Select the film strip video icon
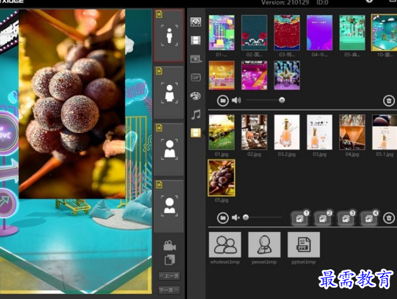Viewport: 397px width, 299px height. tap(196, 41)
